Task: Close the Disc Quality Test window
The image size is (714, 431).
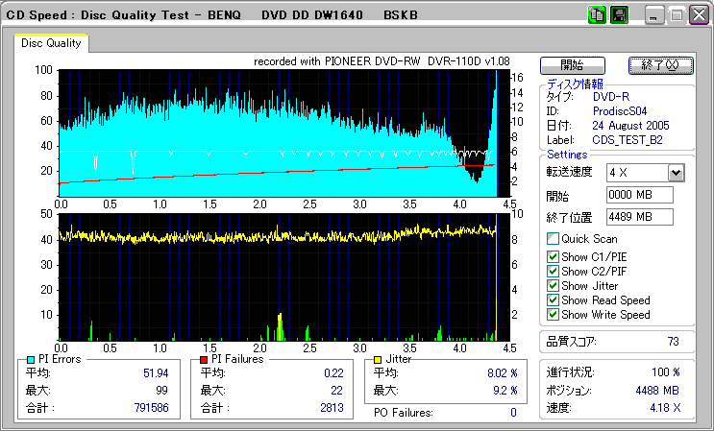Action: click(x=699, y=15)
